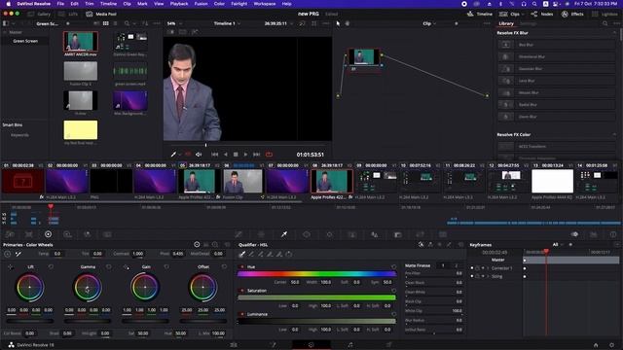Switch to the Fairlight page icon
Screen dimensions: 623x350
350,345
